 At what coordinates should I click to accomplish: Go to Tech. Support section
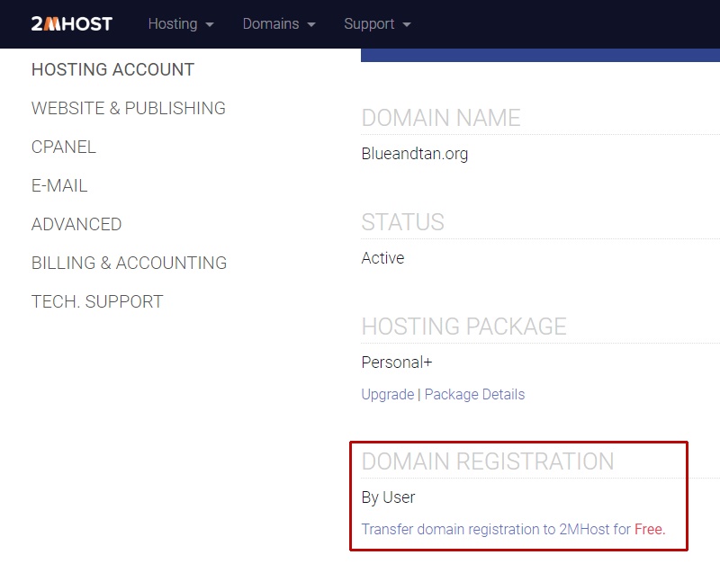tap(97, 301)
